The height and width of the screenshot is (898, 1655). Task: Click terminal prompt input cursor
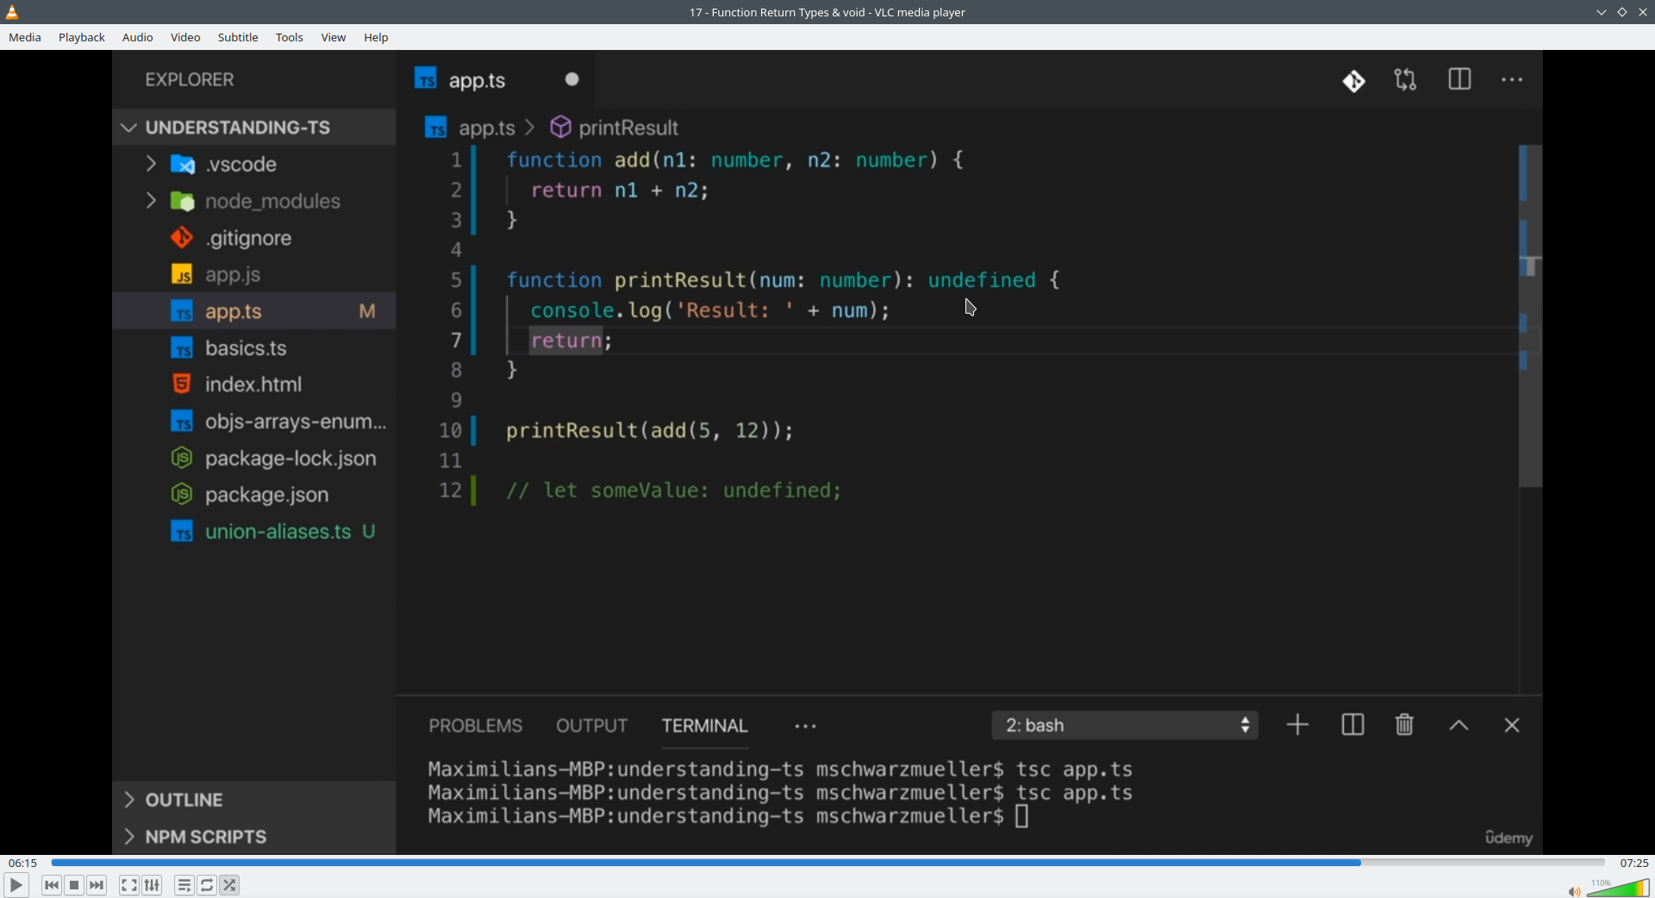(x=1022, y=816)
